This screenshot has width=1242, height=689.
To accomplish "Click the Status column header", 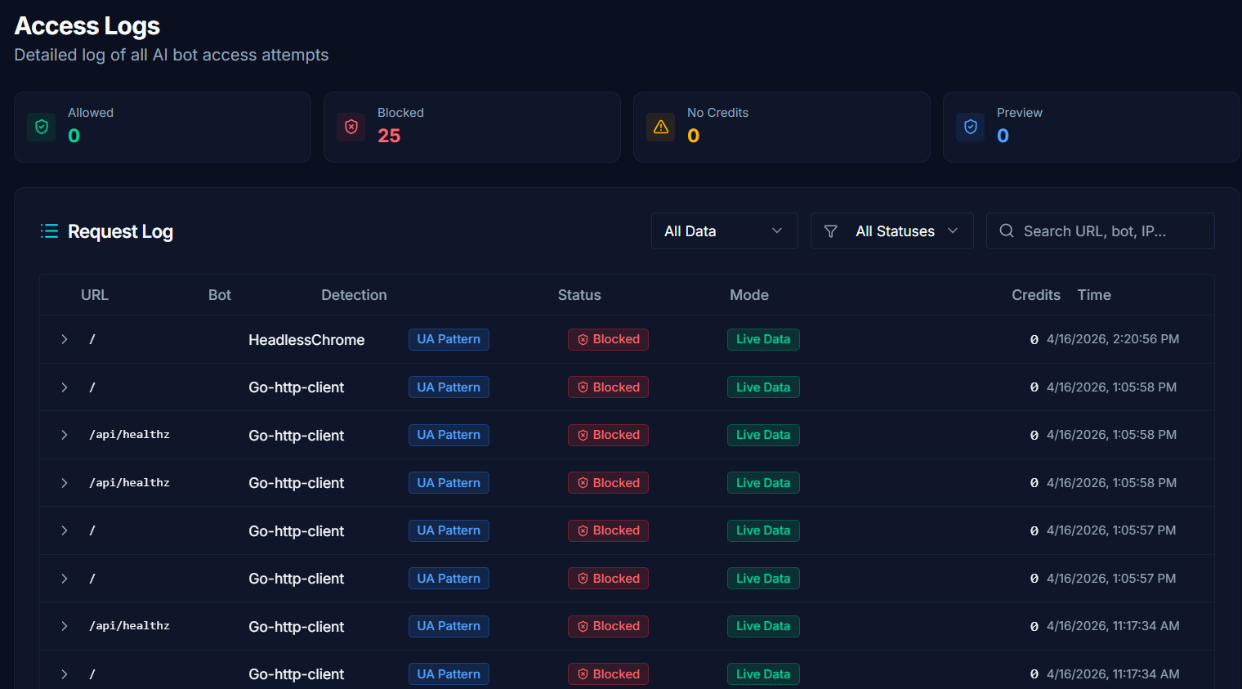I will (x=579, y=295).
